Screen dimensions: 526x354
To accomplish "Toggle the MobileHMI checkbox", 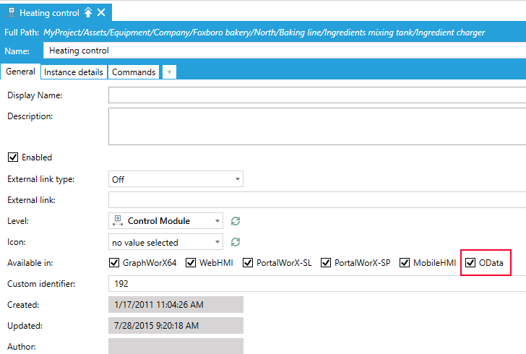I will pos(405,263).
